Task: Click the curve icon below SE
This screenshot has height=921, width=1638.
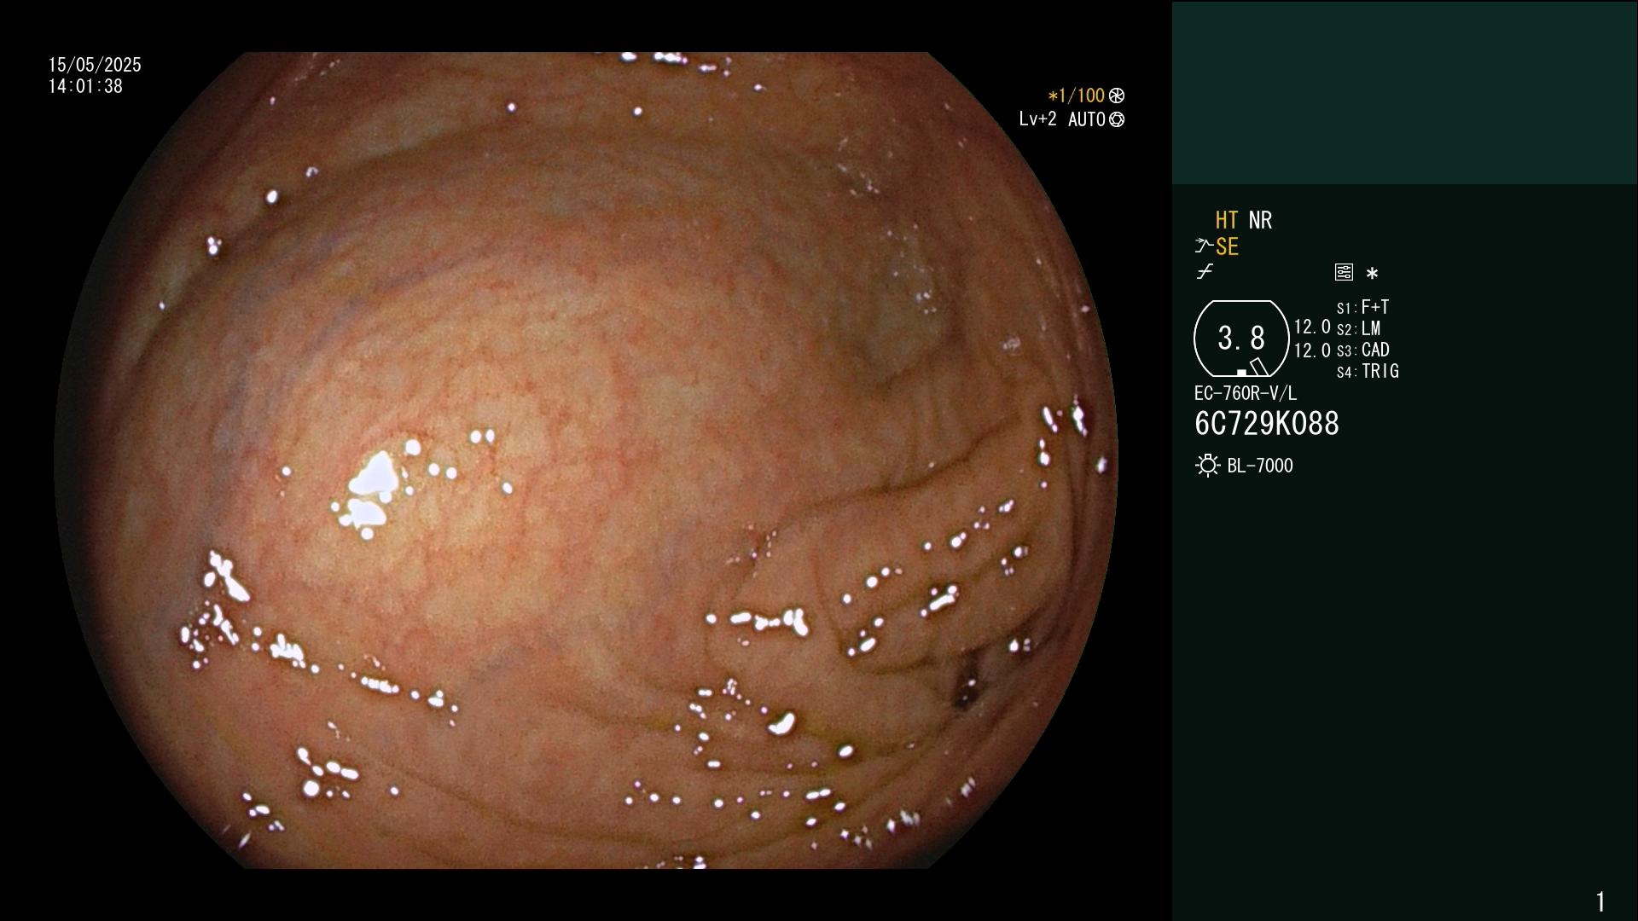Action: (x=1205, y=272)
